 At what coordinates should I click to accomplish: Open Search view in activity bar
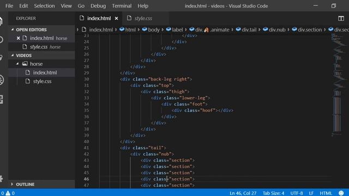1,40
